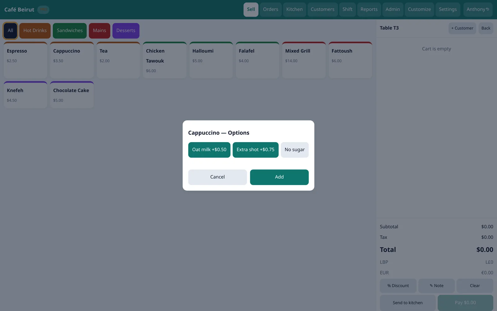Viewport: 497px width, 311px height.
Task: Enable the No sugar option
Action: click(294, 150)
